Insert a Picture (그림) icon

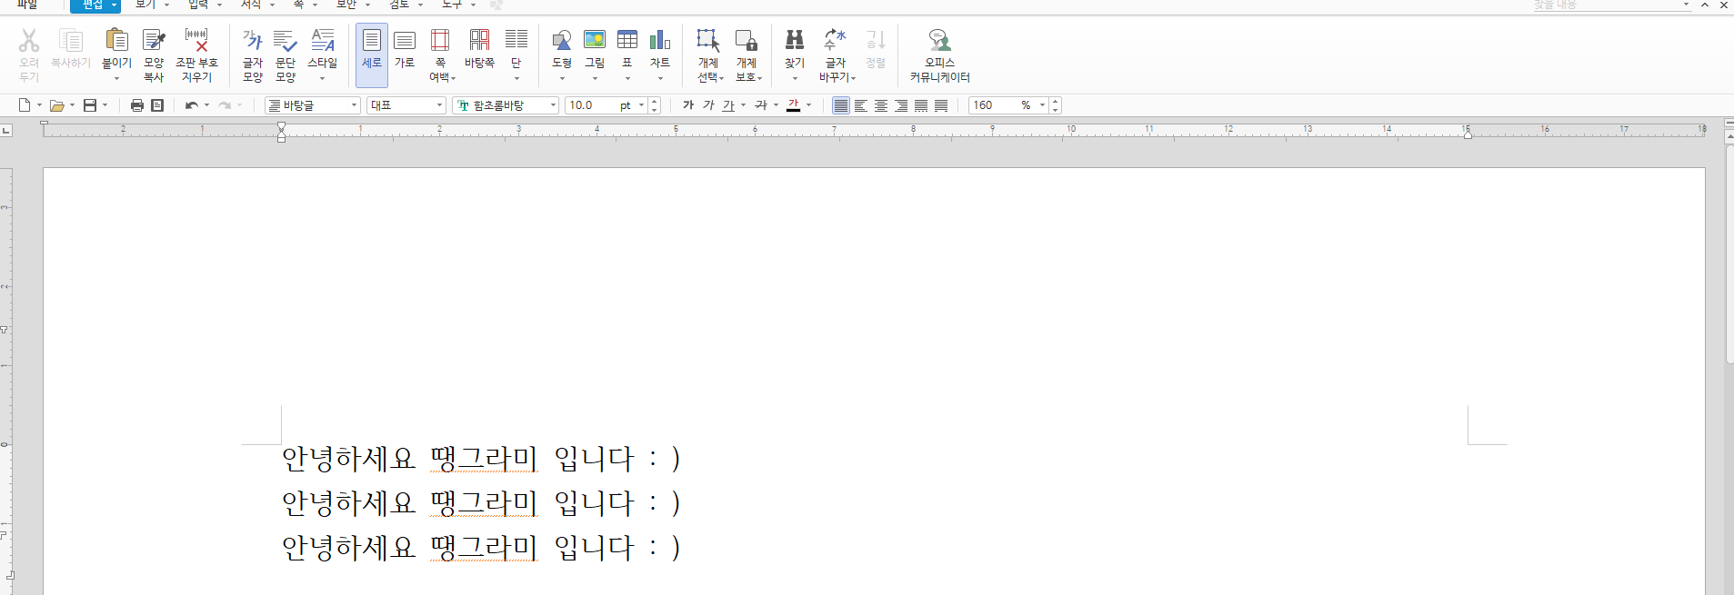595,40
